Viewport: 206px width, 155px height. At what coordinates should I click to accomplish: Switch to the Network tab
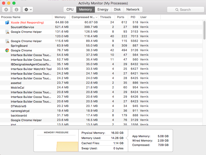(133, 10)
